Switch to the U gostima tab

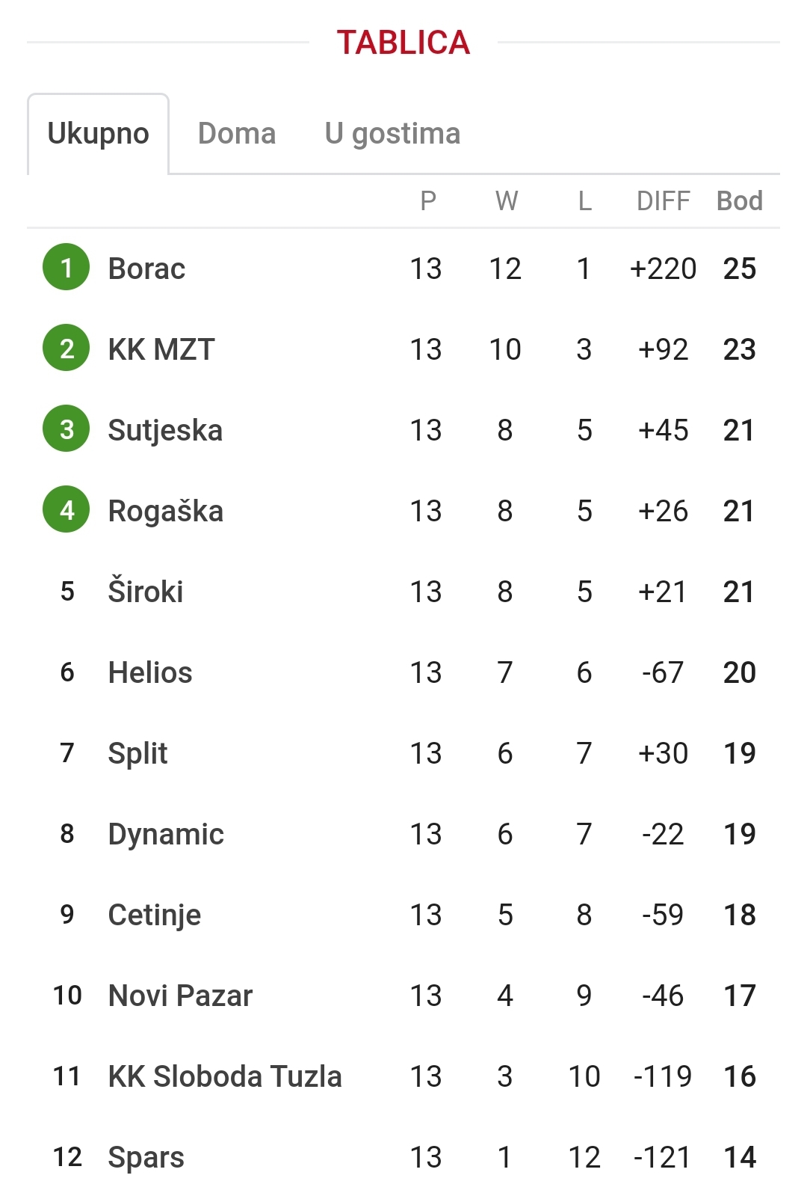coord(392,134)
